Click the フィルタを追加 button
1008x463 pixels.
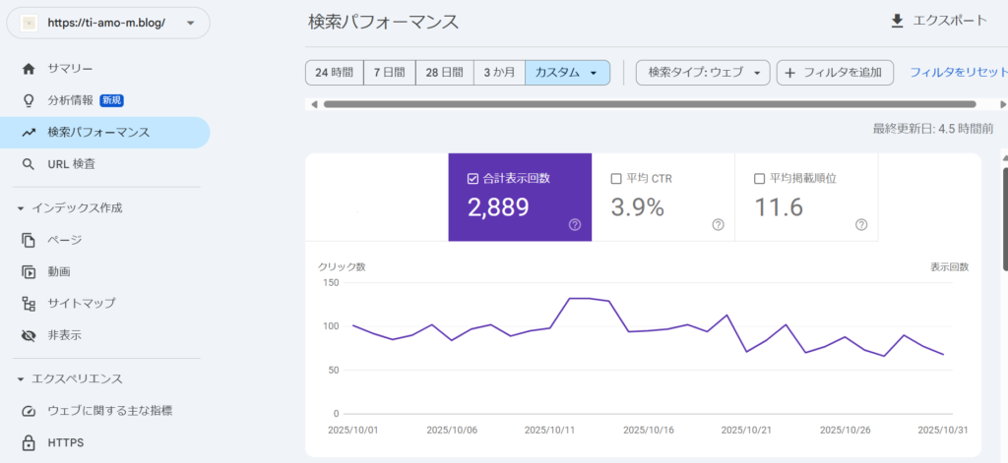click(835, 73)
